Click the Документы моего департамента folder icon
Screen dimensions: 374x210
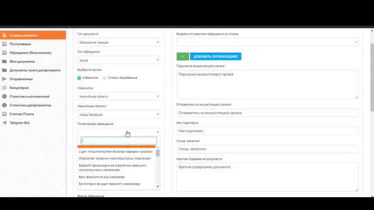(4, 70)
